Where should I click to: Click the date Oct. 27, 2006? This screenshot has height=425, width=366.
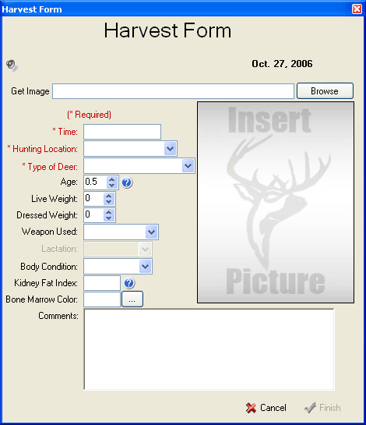pyautogui.click(x=282, y=64)
